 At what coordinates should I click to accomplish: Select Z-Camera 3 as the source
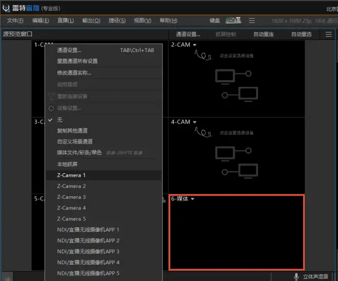coord(104,197)
